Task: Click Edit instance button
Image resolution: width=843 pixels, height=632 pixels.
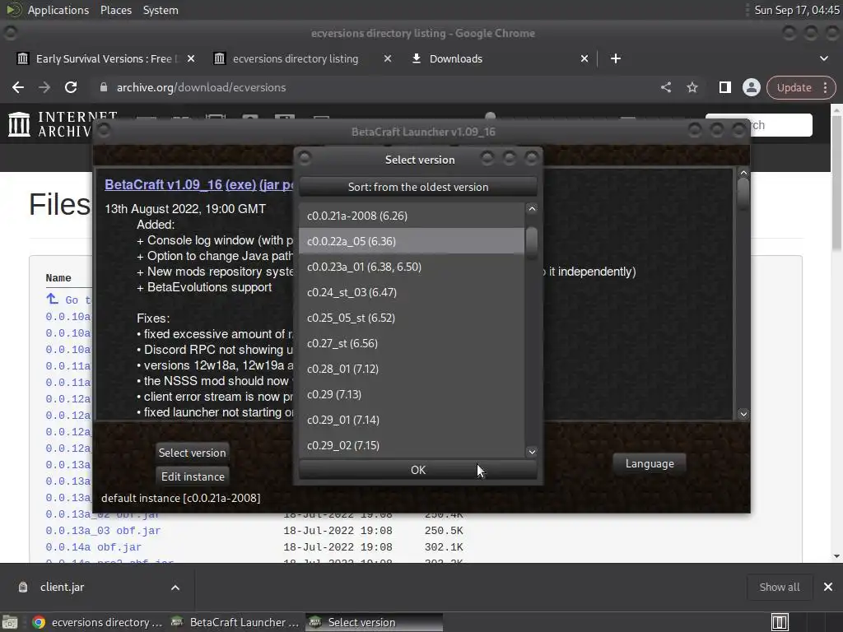Action: click(193, 476)
